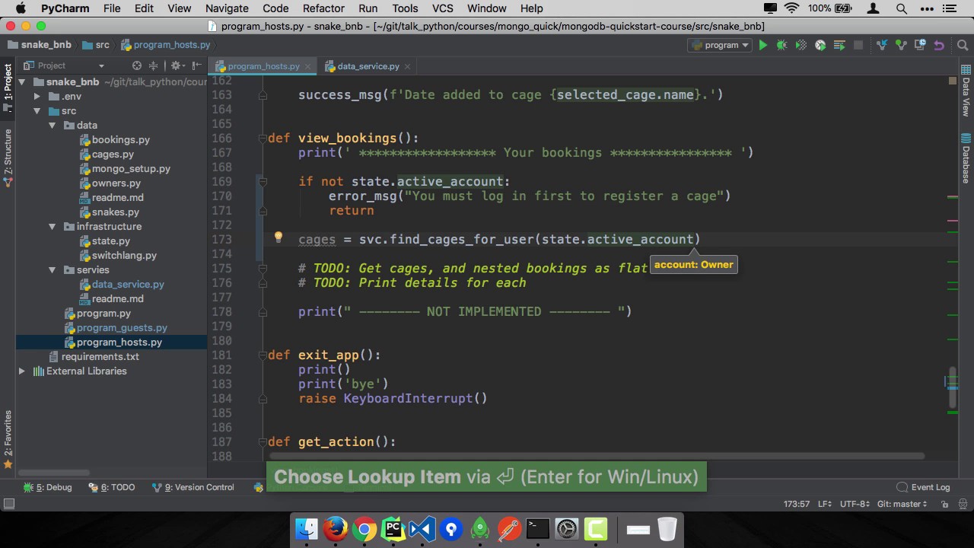Show VCS history clock icon

pyautogui.click(x=920, y=46)
